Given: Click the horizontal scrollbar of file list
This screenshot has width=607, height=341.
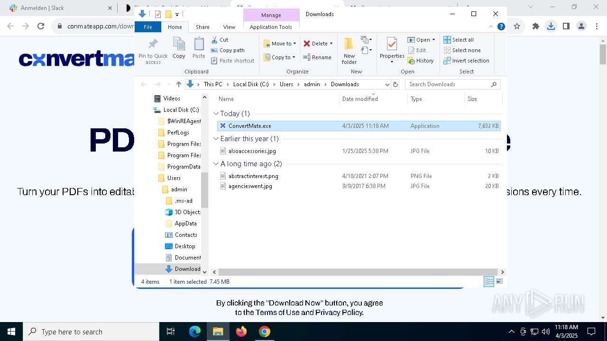Looking at the screenshot, I should [x=358, y=272].
